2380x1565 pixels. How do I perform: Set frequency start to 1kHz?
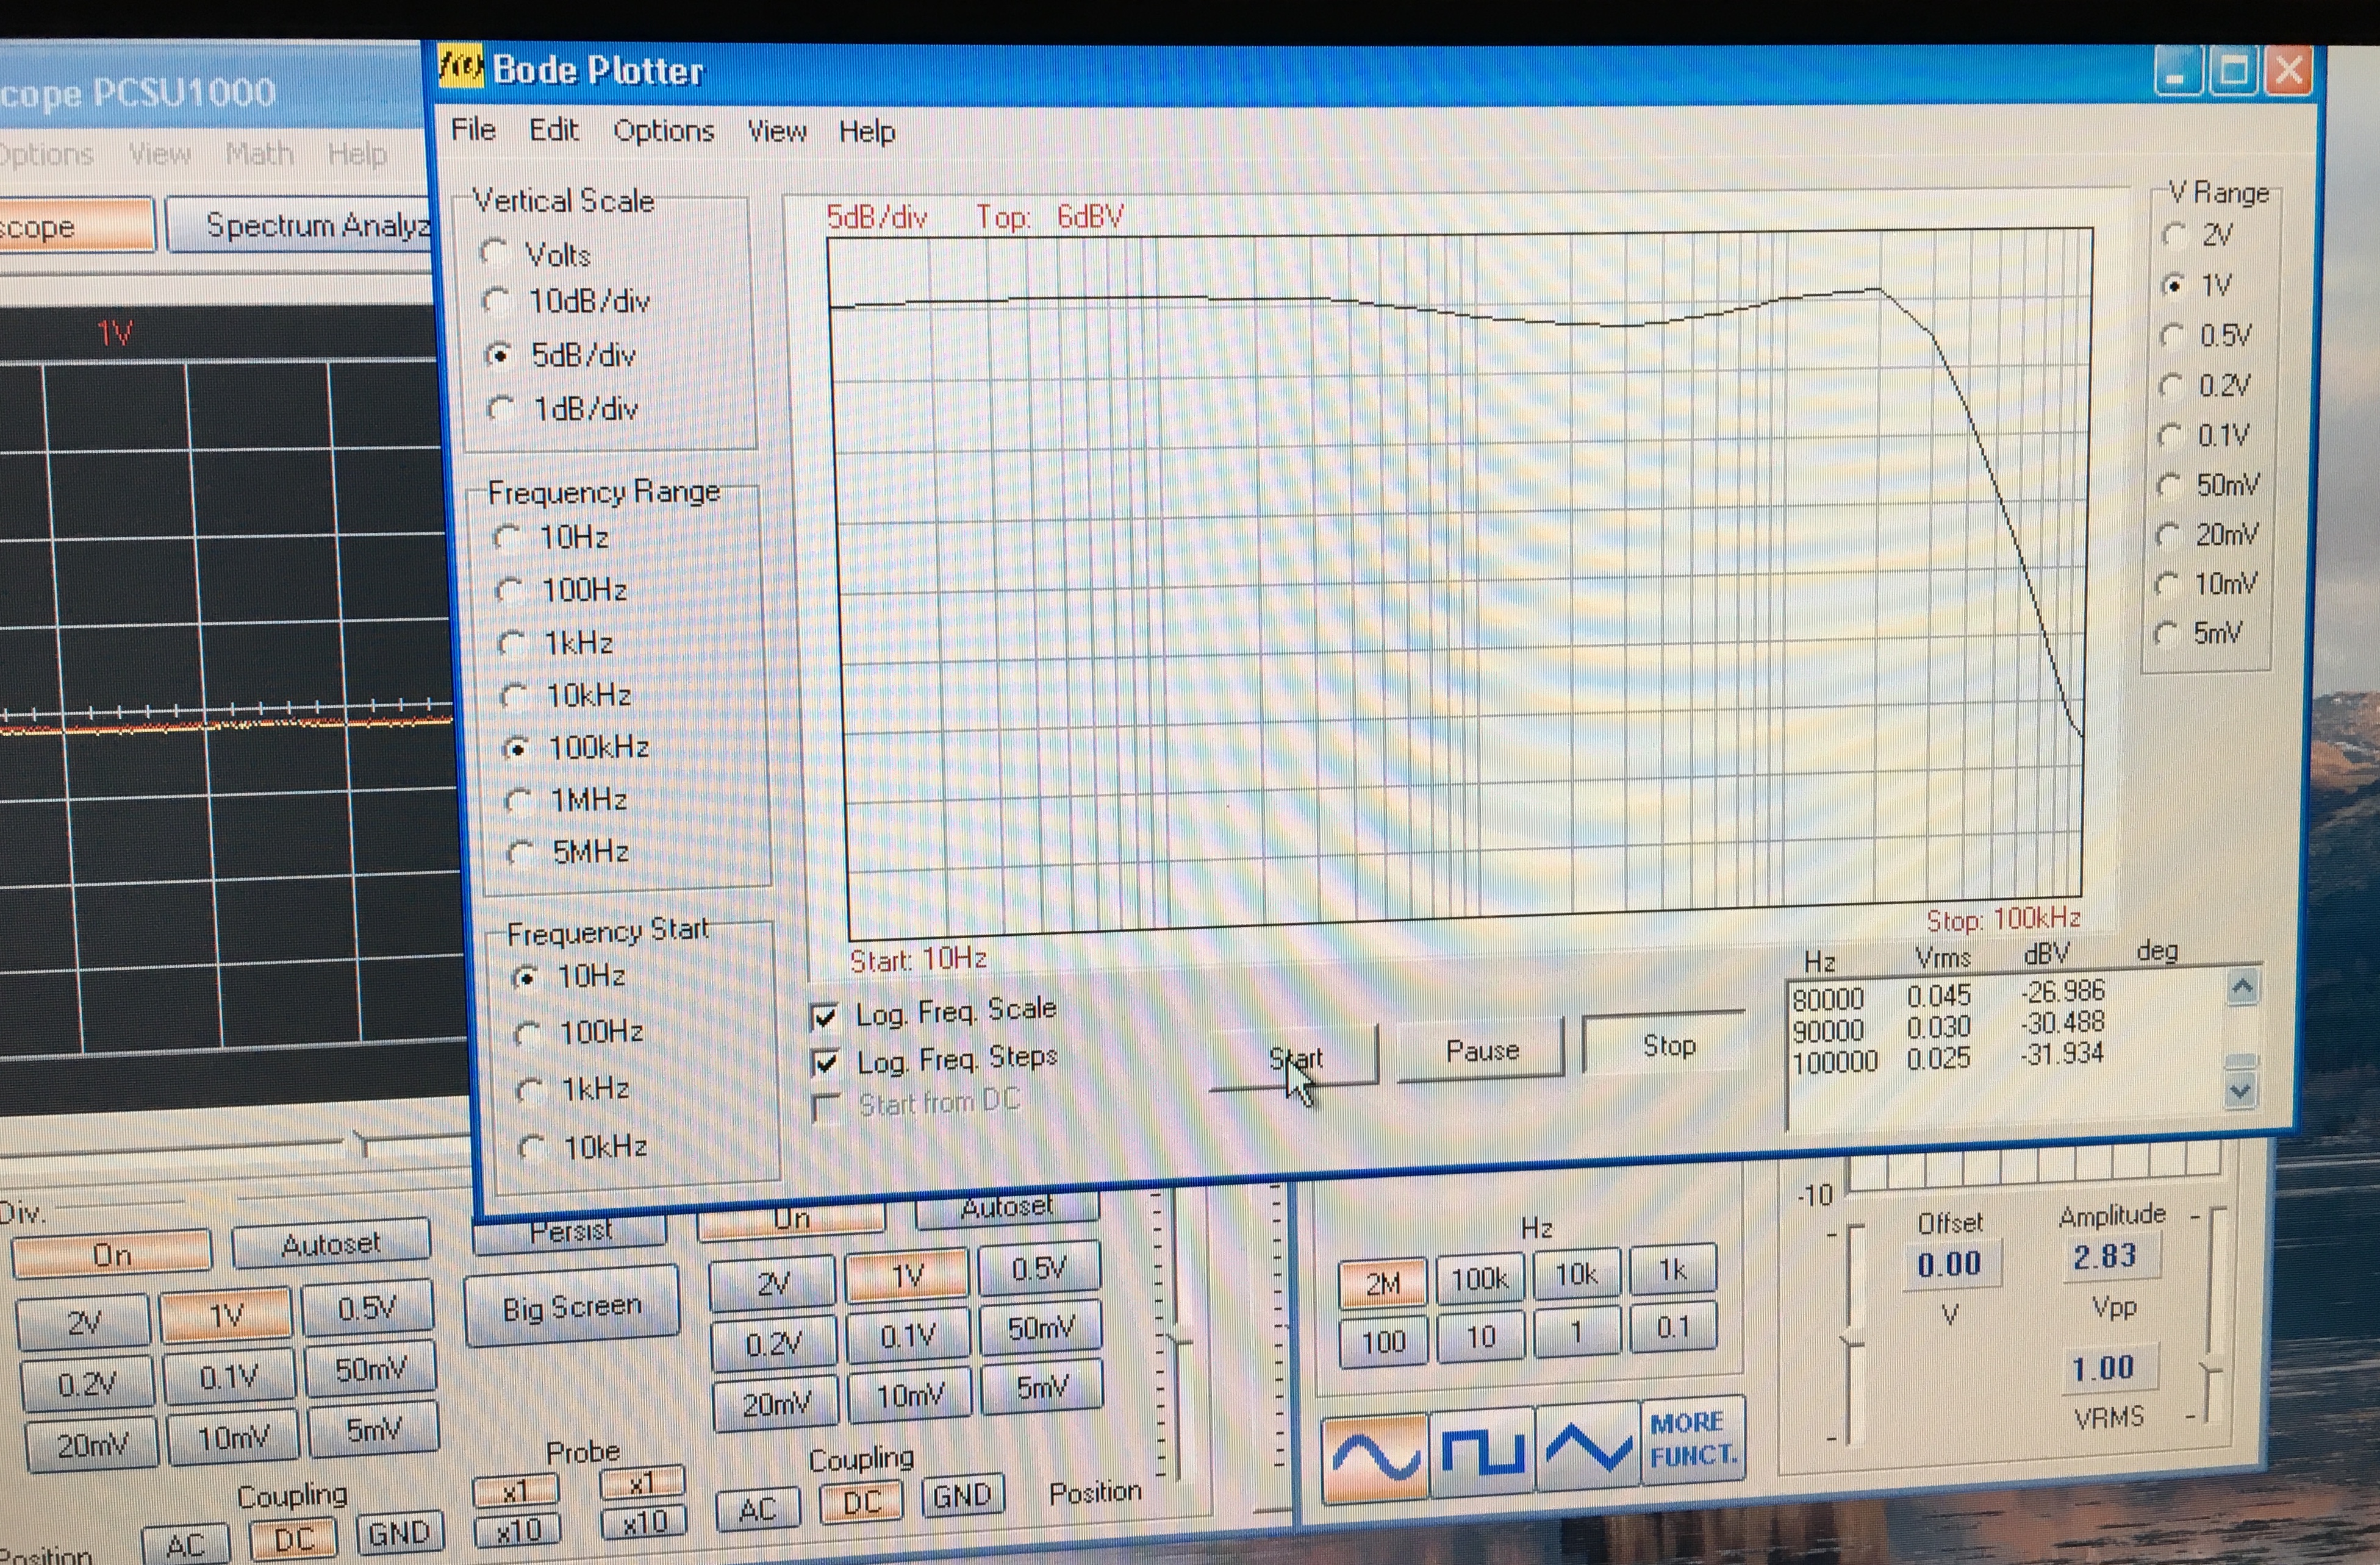(529, 1090)
